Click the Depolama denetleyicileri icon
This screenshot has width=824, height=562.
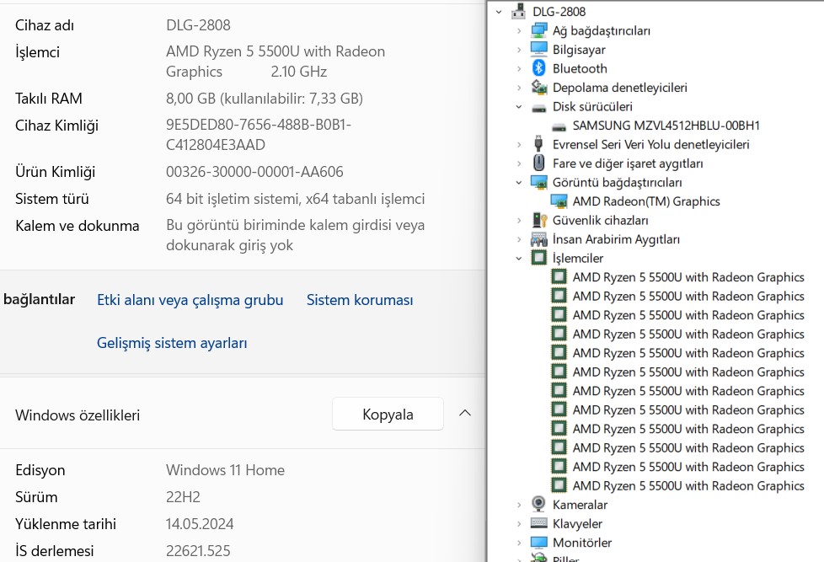[x=538, y=88]
